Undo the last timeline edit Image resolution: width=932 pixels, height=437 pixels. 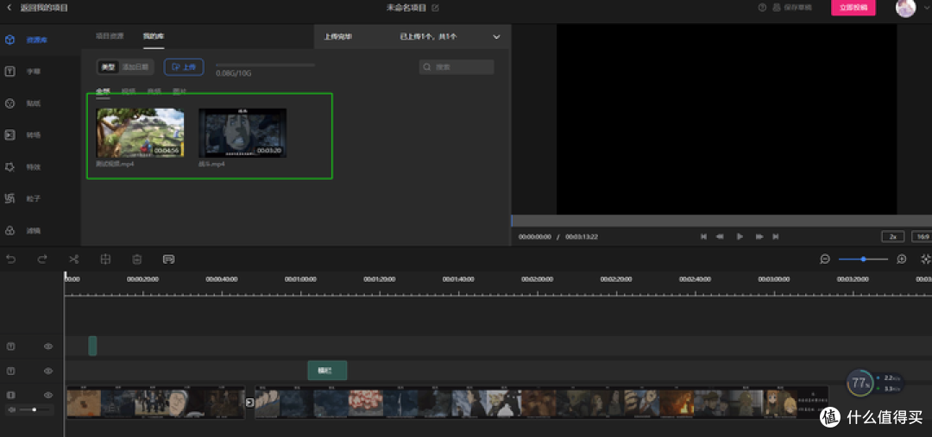click(x=10, y=259)
